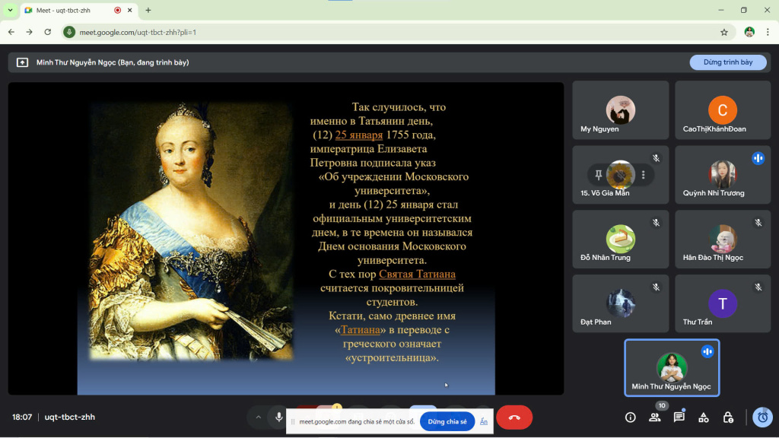Screen dimensions: 779x438
Task: Click speaking indicator on Quỳnh Nhi Trương tile
Action: click(x=758, y=158)
